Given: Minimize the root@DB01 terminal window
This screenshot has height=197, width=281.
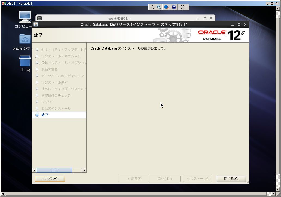Looking at the screenshot, I should coord(198,19).
